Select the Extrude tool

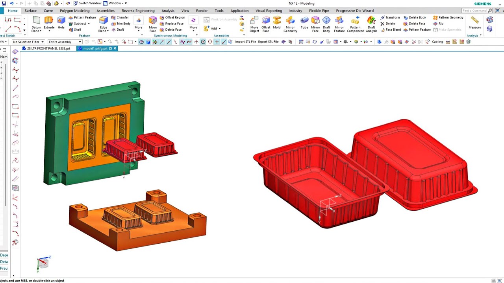49,23
